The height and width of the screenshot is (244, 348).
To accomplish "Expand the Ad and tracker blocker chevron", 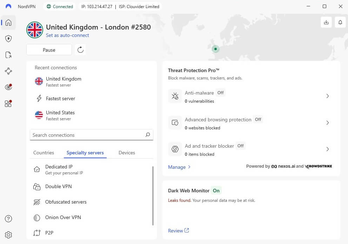I will tap(328, 149).
